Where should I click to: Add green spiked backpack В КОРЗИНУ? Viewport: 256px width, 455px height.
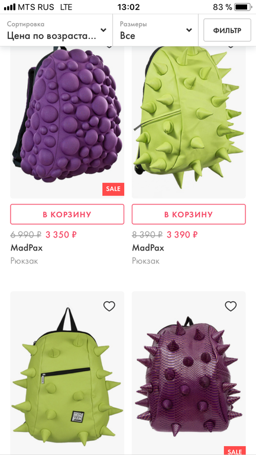pos(189,214)
